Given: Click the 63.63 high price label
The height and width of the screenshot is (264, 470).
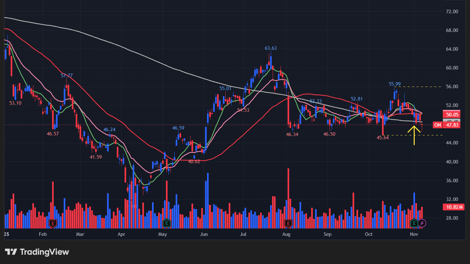Looking at the screenshot, I should click(270, 48).
